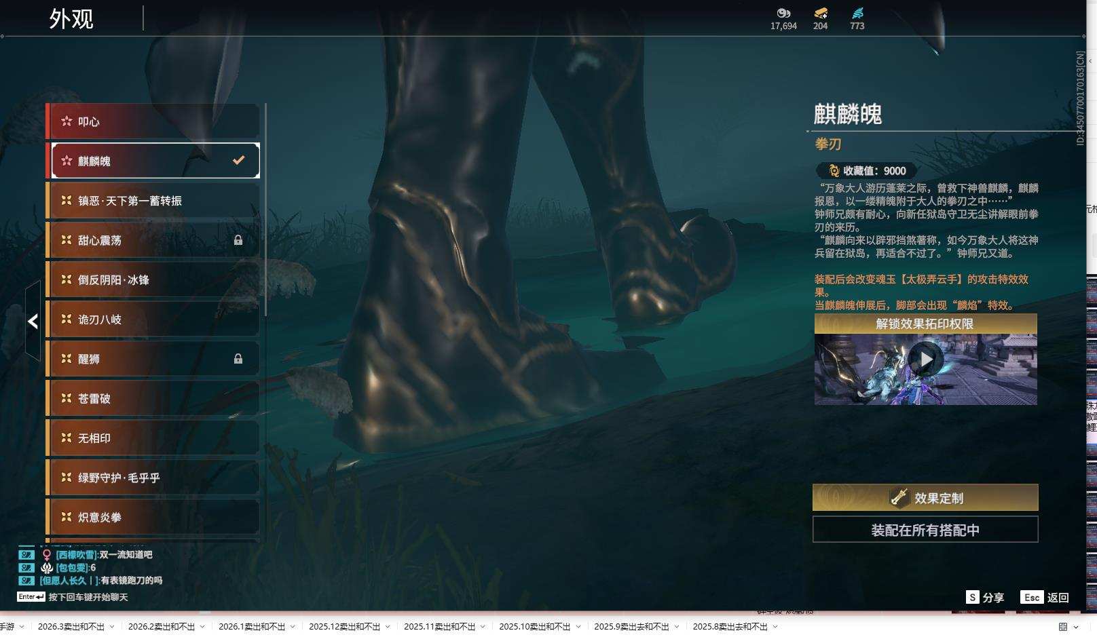1097x637 pixels.
Task: Switch to the 2025.12卖出和不出 sheet tab
Action: pyautogui.click(x=345, y=627)
